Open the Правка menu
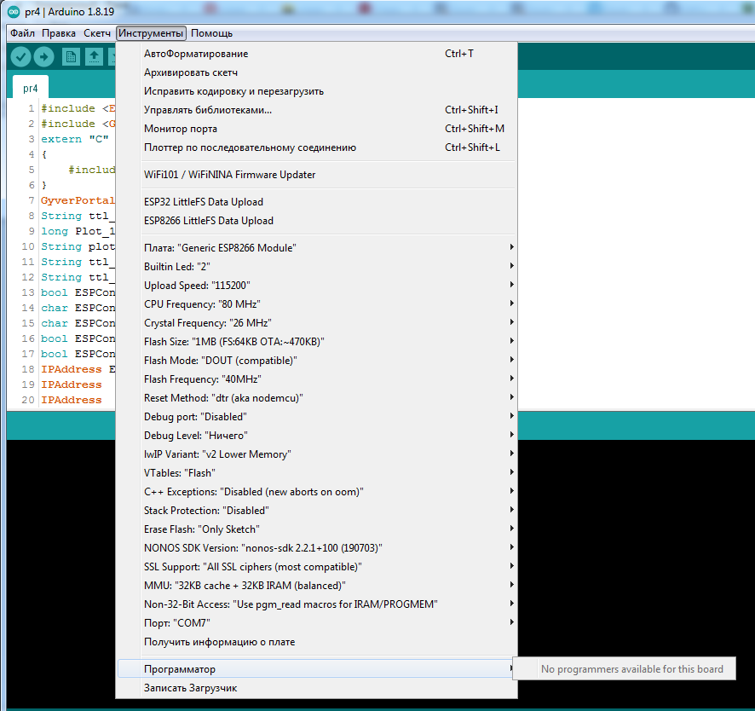Viewport: 755px width, 711px height. pyautogui.click(x=59, y=33)
